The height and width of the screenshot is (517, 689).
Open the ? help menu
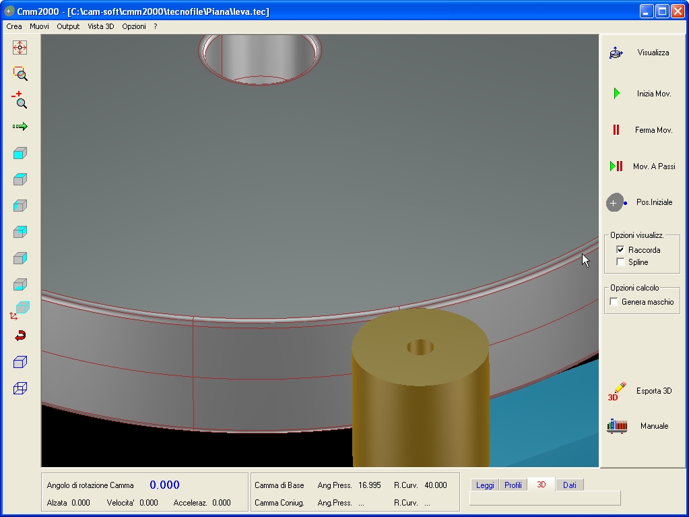pos(156,26)
